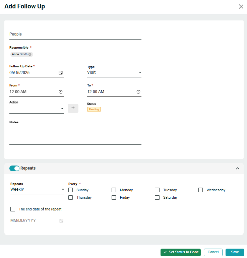Image resolution: width=247 pixels, height=258 pixels.
Task: Enable the end date of the repeat
Action: [x=13, y=209]
